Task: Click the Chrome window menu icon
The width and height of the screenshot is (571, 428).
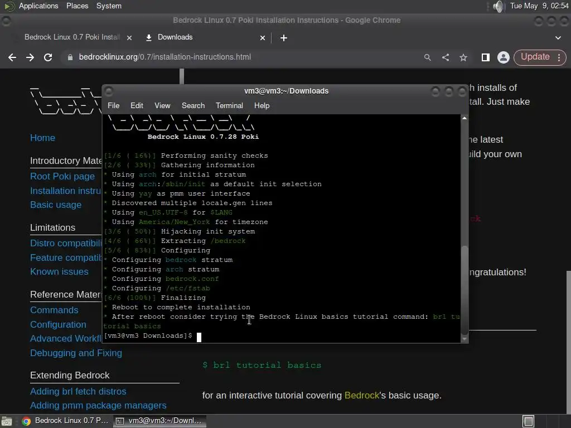Action: click(6, 21)
